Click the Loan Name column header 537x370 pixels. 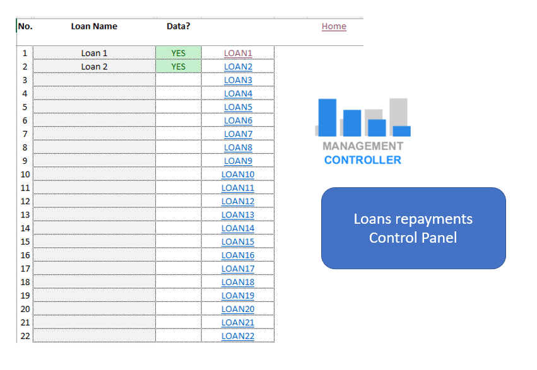click(x=94, y=26)
